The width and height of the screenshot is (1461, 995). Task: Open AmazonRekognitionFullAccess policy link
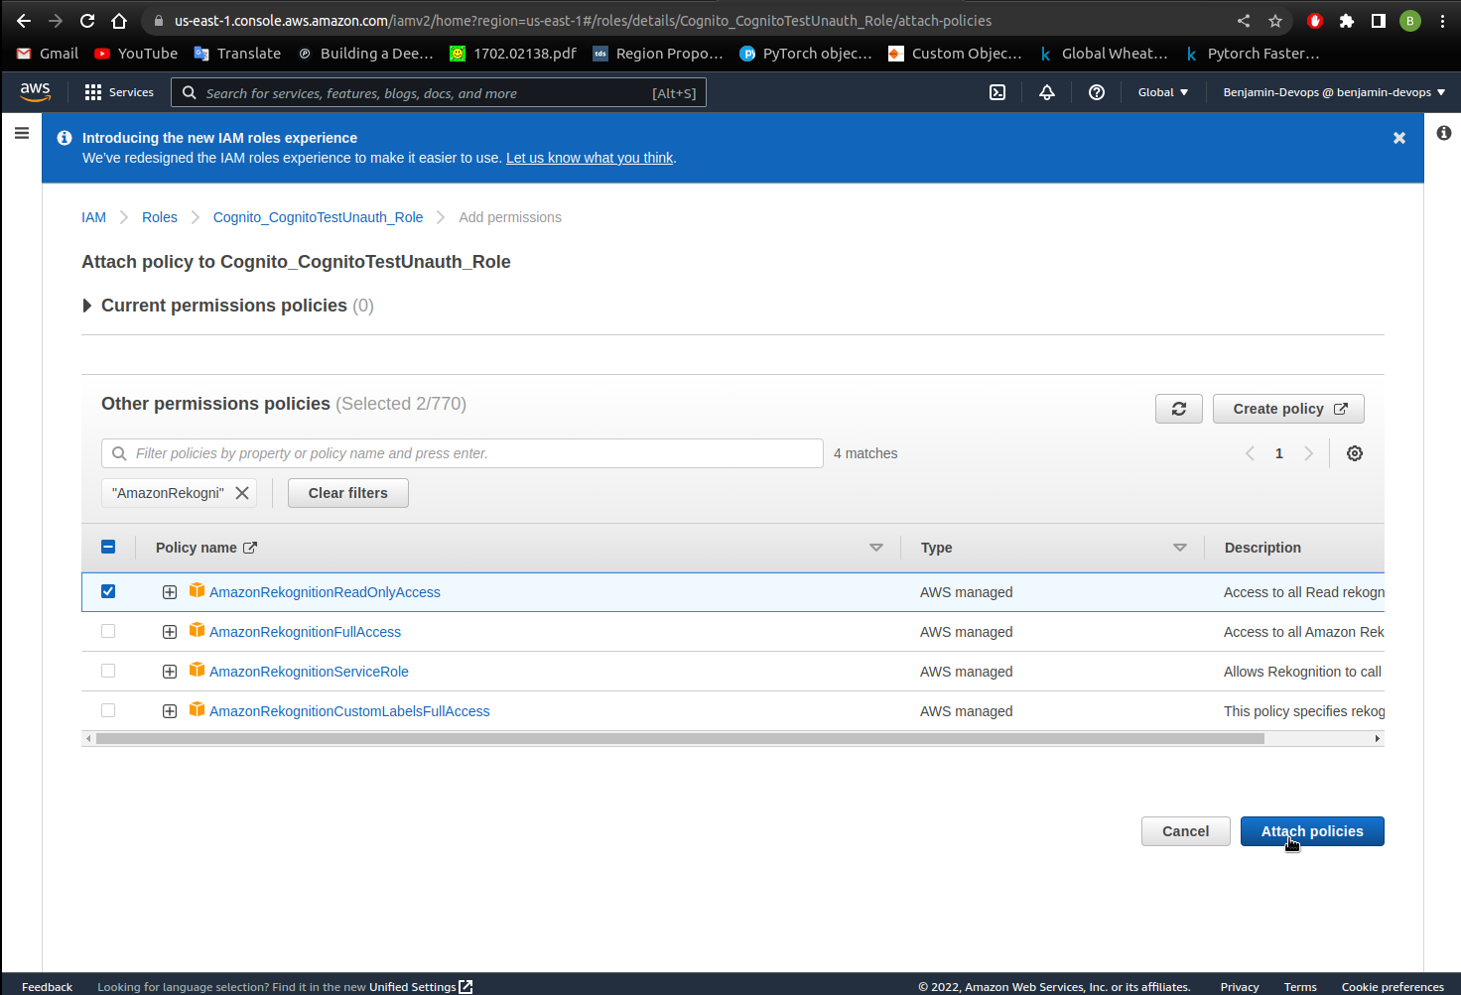coord(305,632)
